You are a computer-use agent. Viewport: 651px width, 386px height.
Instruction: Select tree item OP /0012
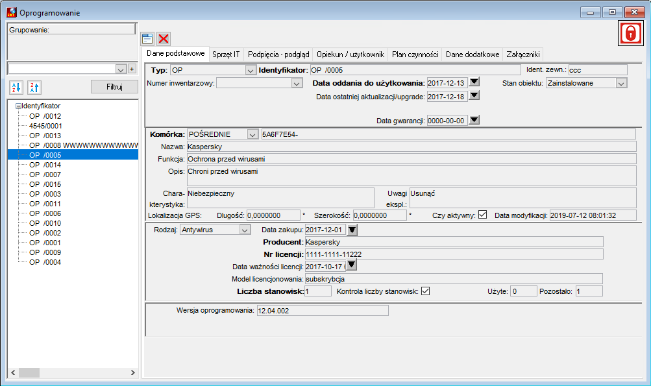click(x=45, y=116)
